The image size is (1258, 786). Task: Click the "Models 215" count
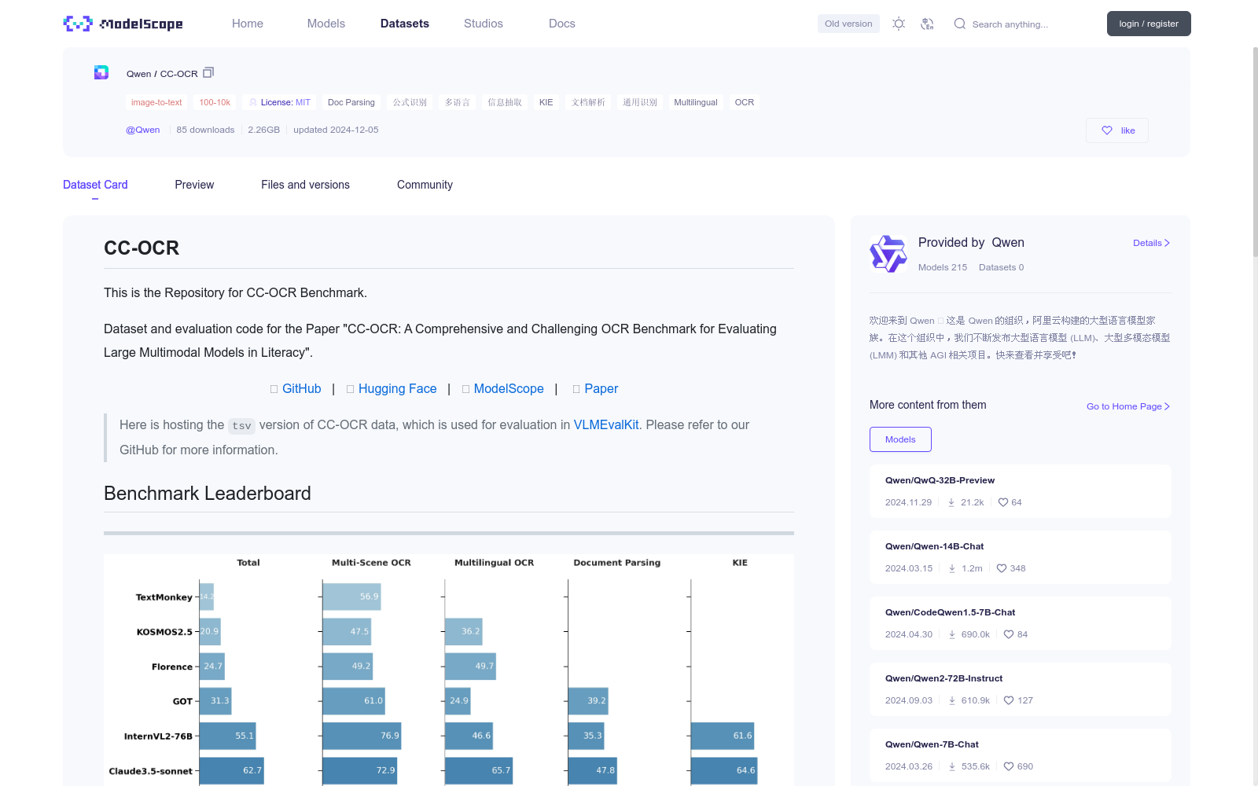[943, 267]
